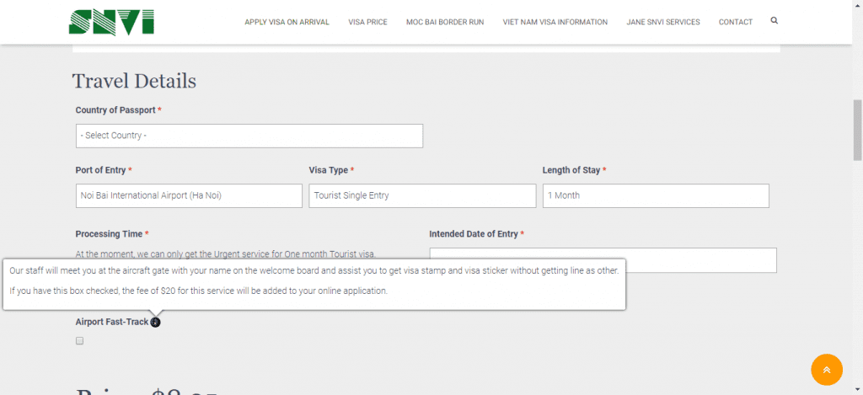Expand the Port of Entry dropdown

click(x=189, y=196)
